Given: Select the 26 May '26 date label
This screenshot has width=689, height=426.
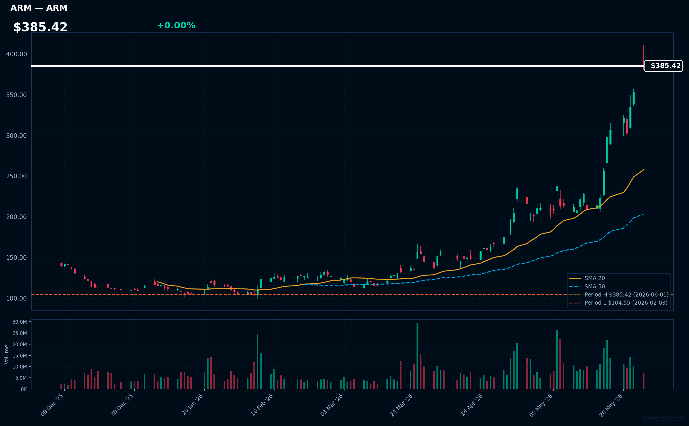Looking at the screenshot, I should click(611, 405).
